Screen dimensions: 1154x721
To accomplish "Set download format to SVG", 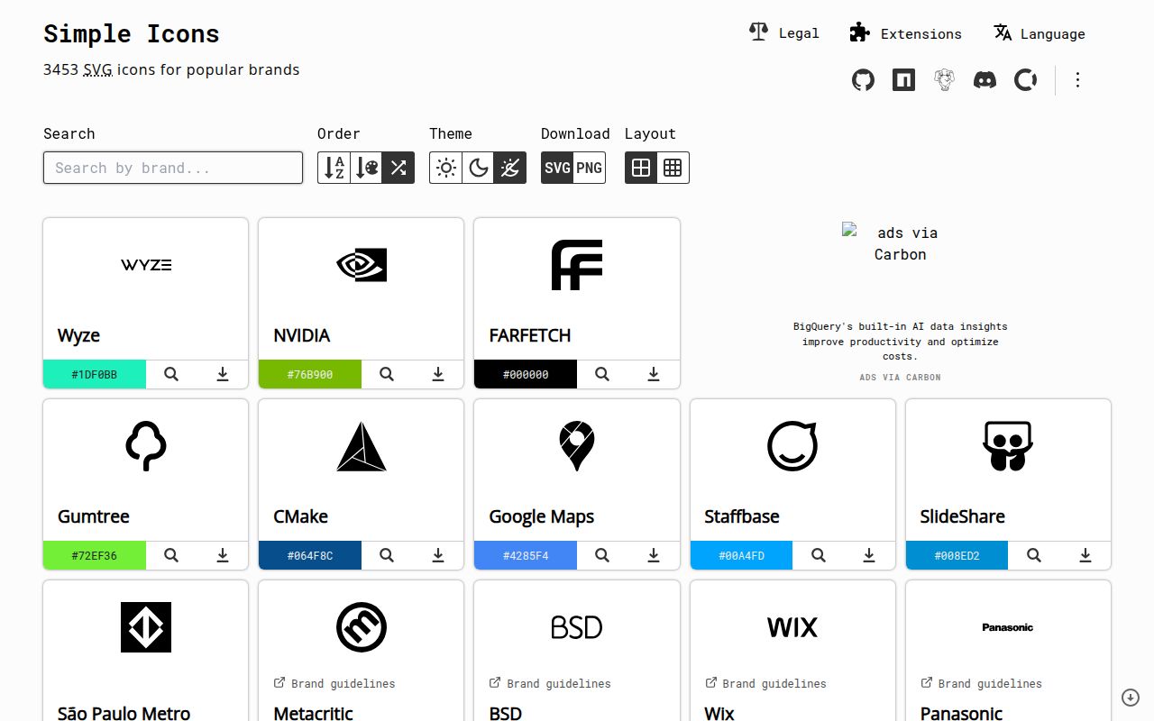I will click(x=557, y=168).
